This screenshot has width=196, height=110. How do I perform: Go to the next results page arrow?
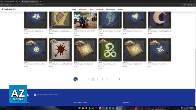point(120,79)
